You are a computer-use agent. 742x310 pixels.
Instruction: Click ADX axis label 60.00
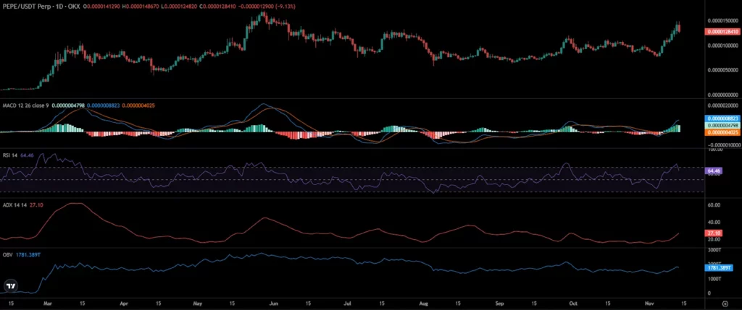point(714,205)
